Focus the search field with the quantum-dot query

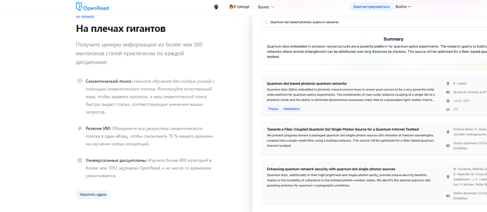point(374,22)
